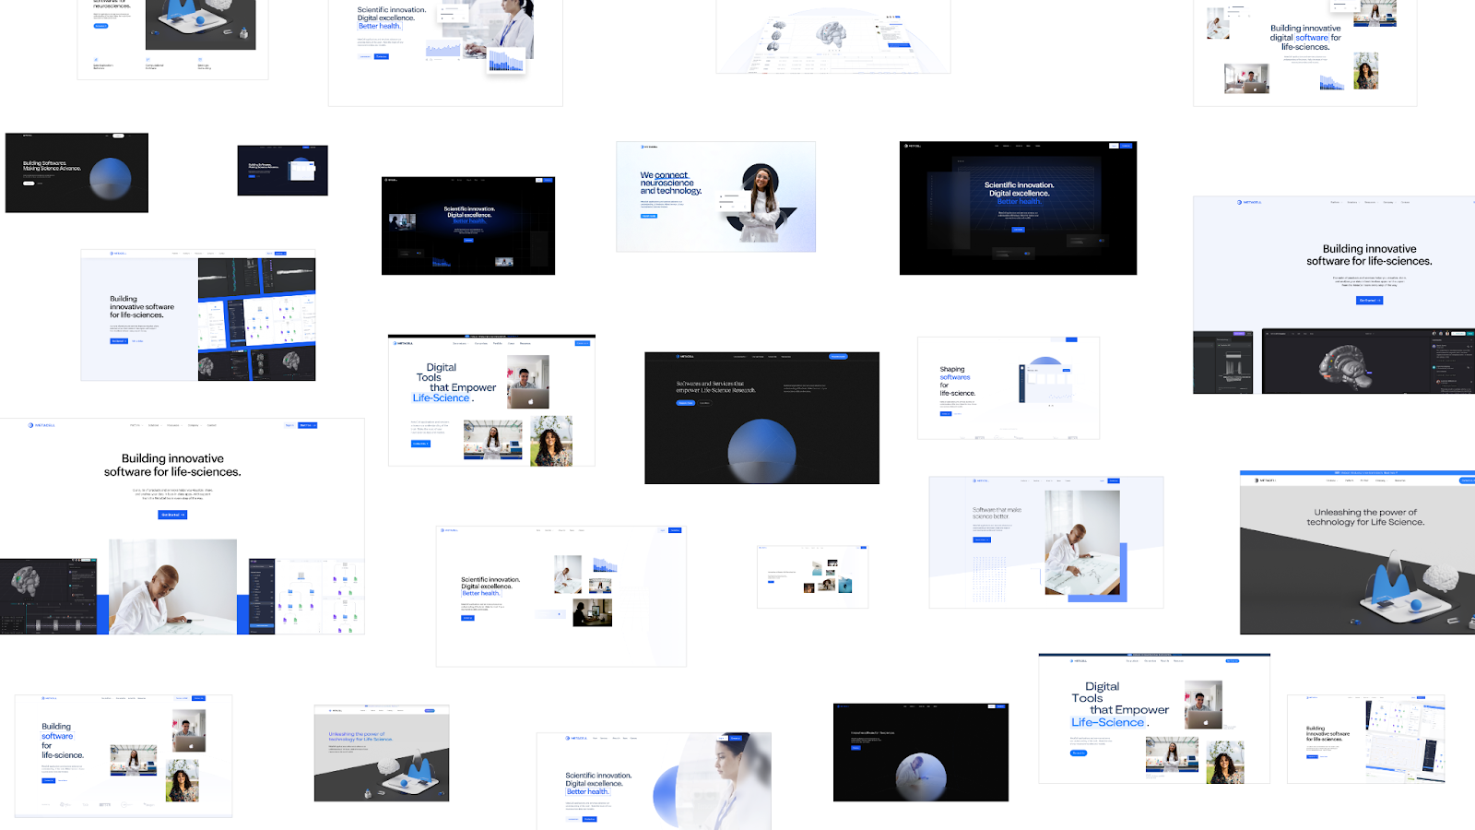Open the small 'Unleashing the power' mockup with blue headline

point(382,753)
